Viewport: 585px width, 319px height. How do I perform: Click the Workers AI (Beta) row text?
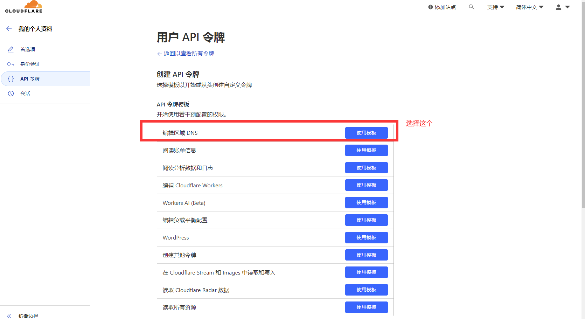tap(184, 203)
